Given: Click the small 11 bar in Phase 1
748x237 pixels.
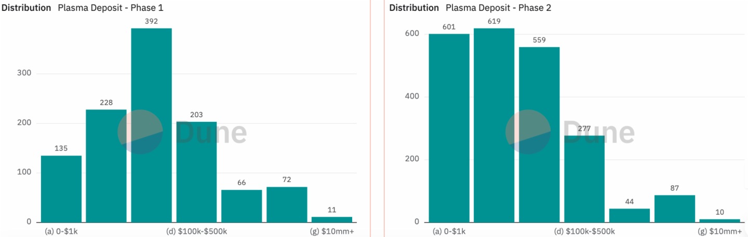Looking at the screenshot, I should coord(332,219).
